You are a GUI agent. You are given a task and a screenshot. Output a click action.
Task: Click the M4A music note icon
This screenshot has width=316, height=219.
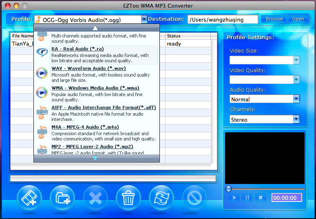click(x=42, y=132)
